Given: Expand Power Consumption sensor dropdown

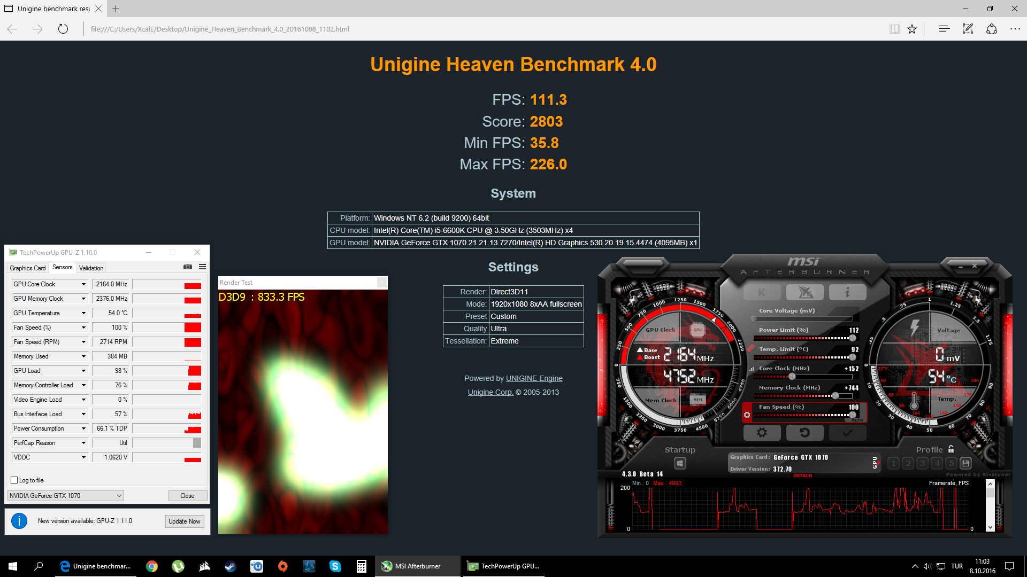Looking at the screenshot, I should pos(83,428).
